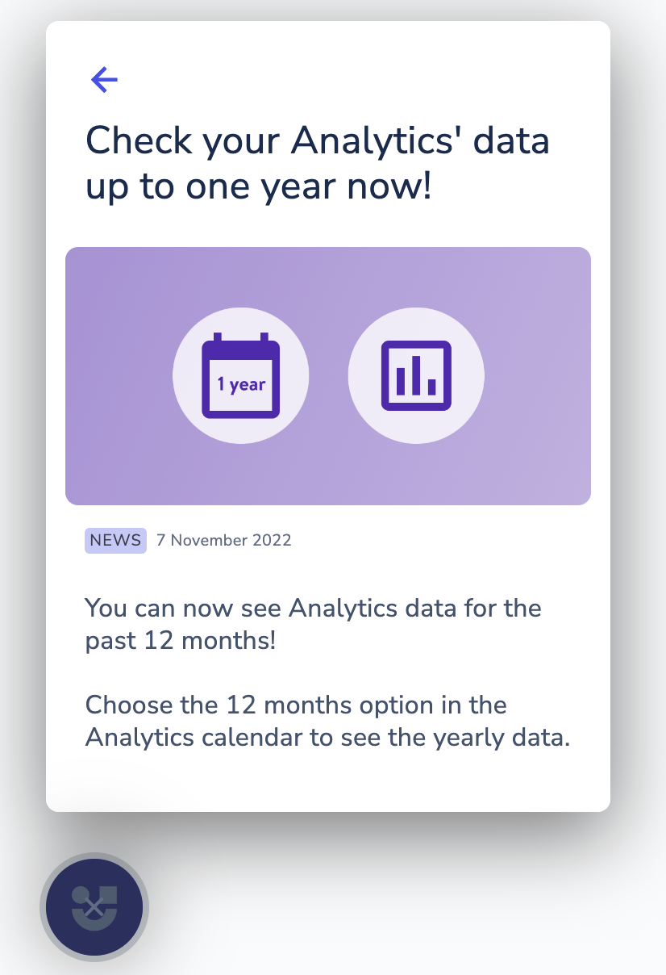This screenshot has height=975, width=666.
Task: Click "up to one year now!" headline line
Action: point(259,186)
